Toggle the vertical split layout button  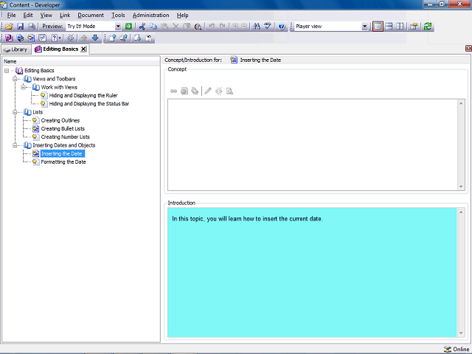(x=400, y=27)
